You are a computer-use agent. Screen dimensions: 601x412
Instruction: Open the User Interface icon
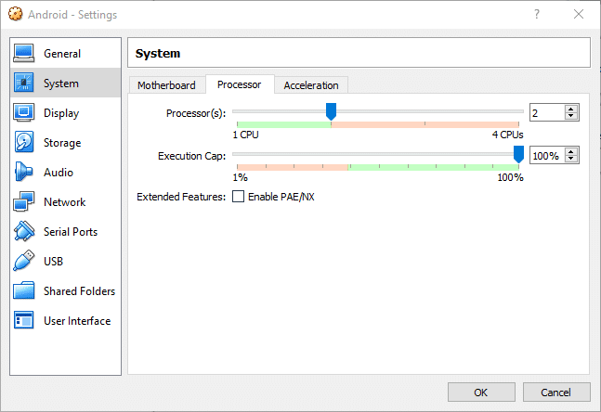[x=24, y=321]
